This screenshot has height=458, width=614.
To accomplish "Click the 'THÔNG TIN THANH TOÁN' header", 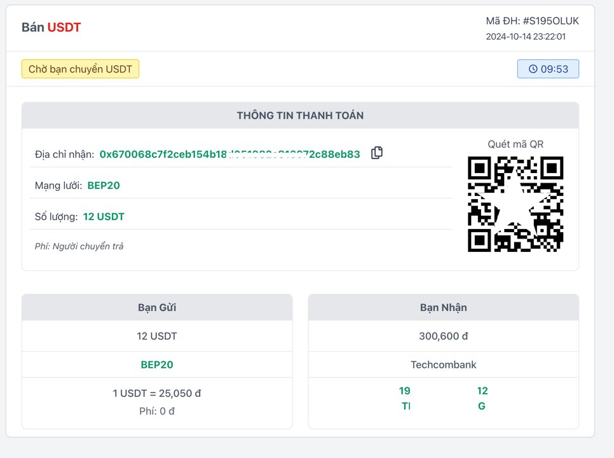I will click(300, 116).
